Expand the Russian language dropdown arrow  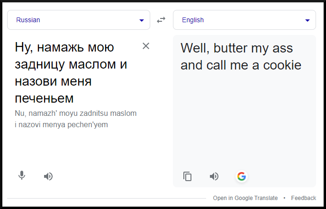[142, 20]
